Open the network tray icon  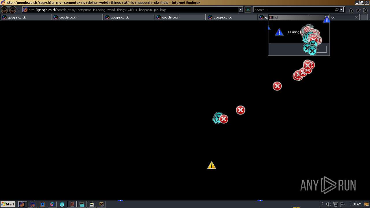[336, 204]
